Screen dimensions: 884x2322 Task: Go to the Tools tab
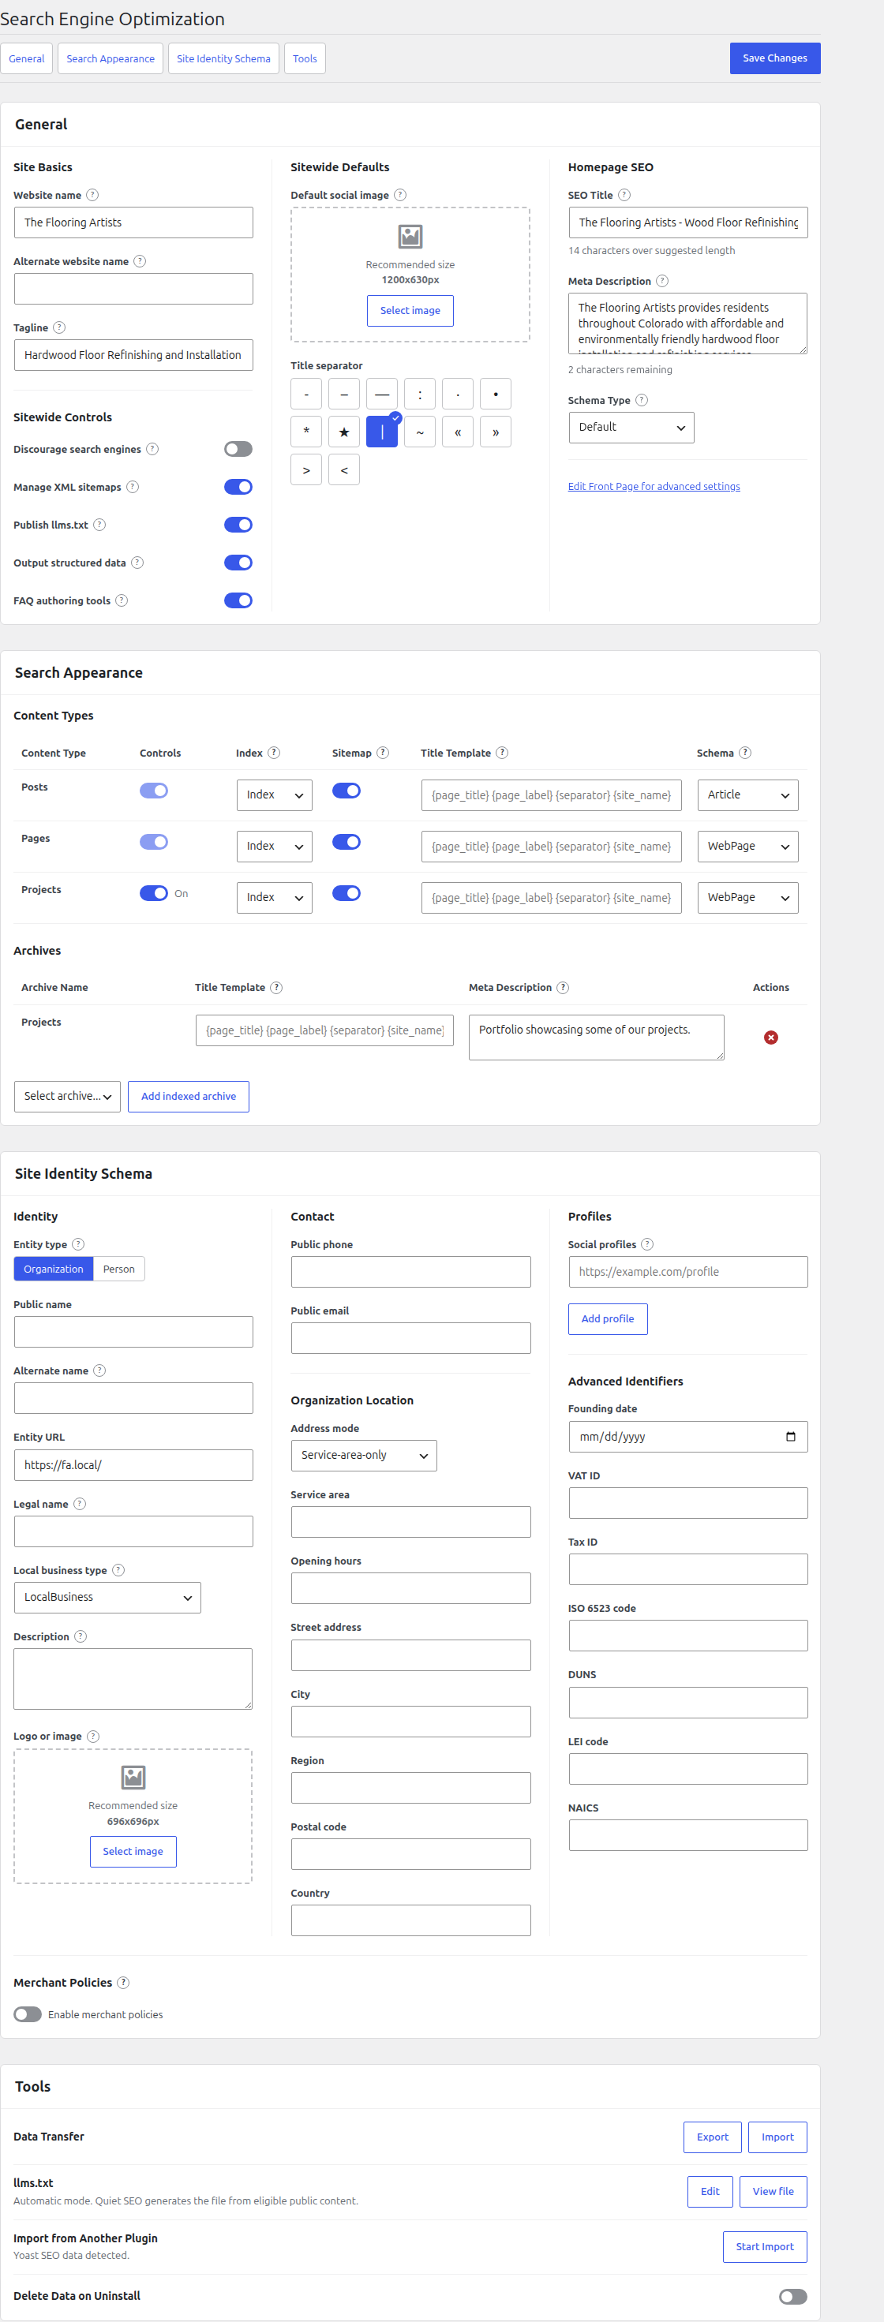coord(305,58)
